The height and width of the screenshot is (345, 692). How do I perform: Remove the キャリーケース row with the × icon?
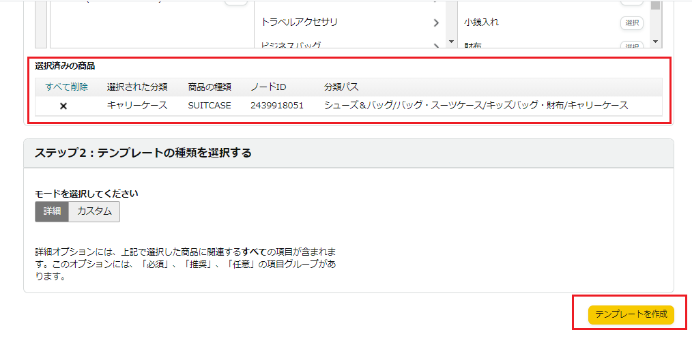pyautogui.click(x=63, y=106)
